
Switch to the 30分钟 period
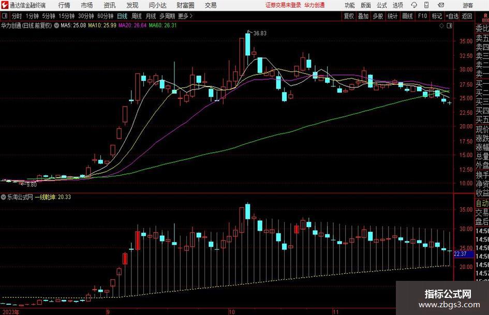coord(86,16)
